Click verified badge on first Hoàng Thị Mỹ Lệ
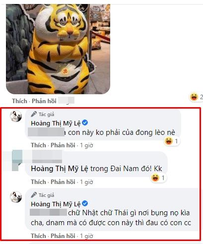 (85, 122)
